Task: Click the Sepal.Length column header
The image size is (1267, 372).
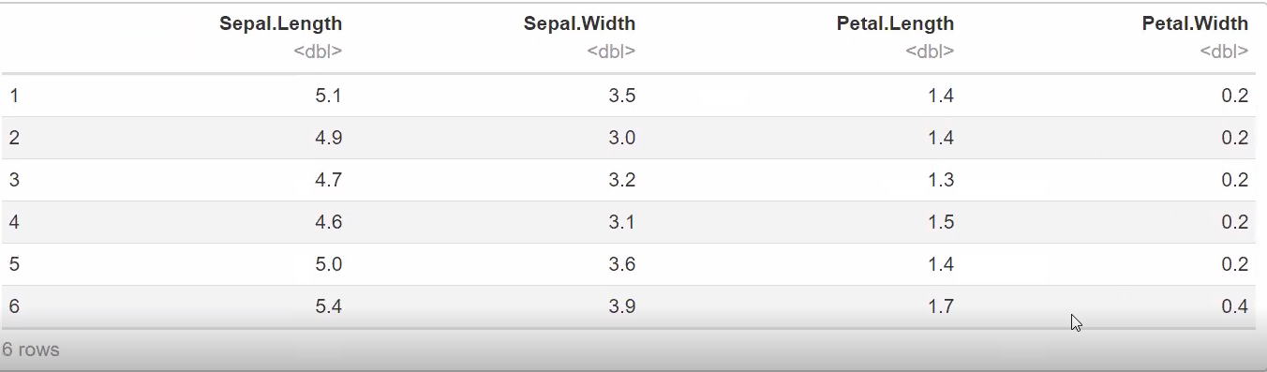Action: pos(280,23)
